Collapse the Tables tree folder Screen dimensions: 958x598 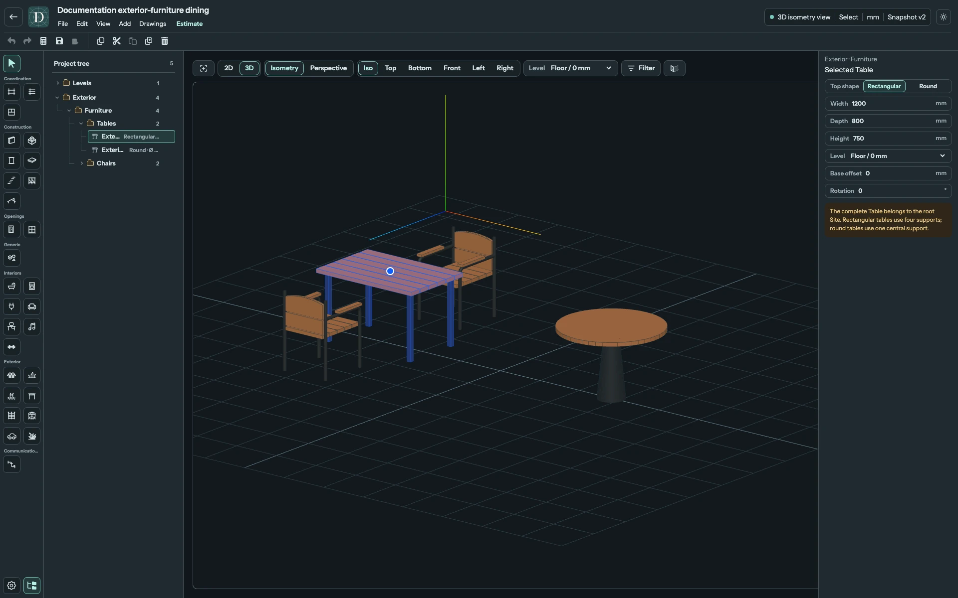[x=81, y=124]
